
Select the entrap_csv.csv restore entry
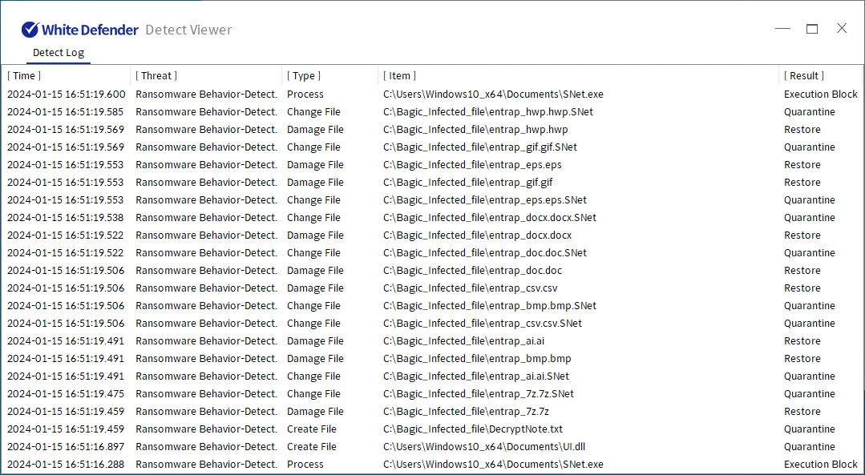[x=470, y=288]
